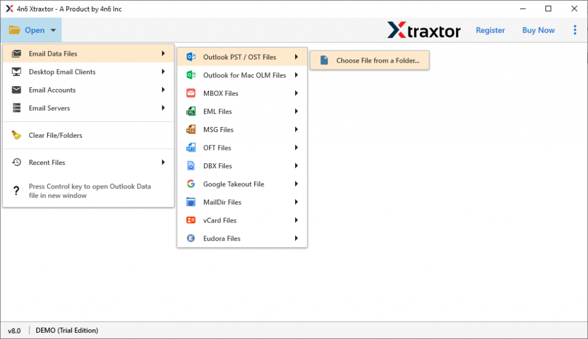
Task: Select the OFT Files menu entry
Action: (x=242, y=148)
